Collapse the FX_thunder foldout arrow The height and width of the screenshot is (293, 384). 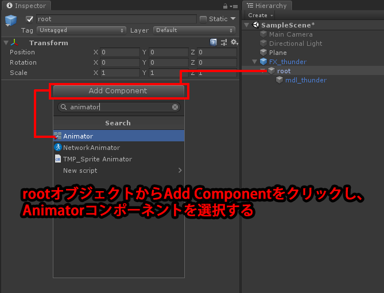(x=255, y=62)
